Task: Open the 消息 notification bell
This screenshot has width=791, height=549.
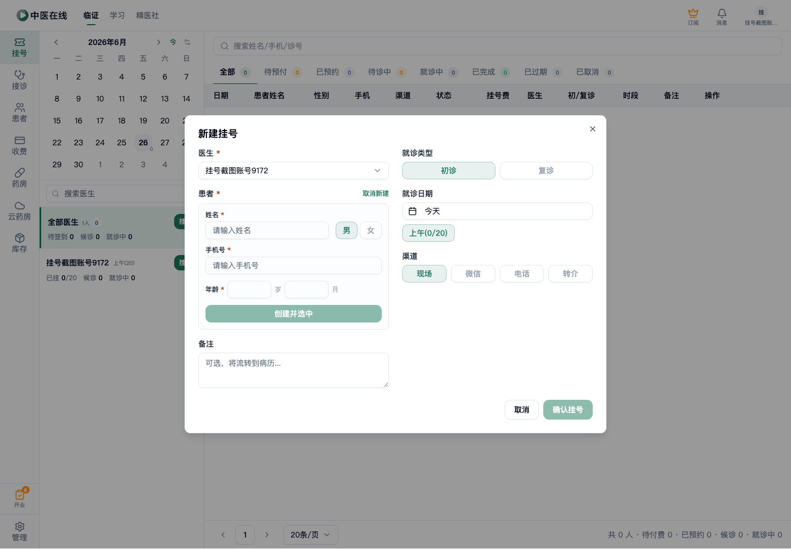Action: [722, 16]
